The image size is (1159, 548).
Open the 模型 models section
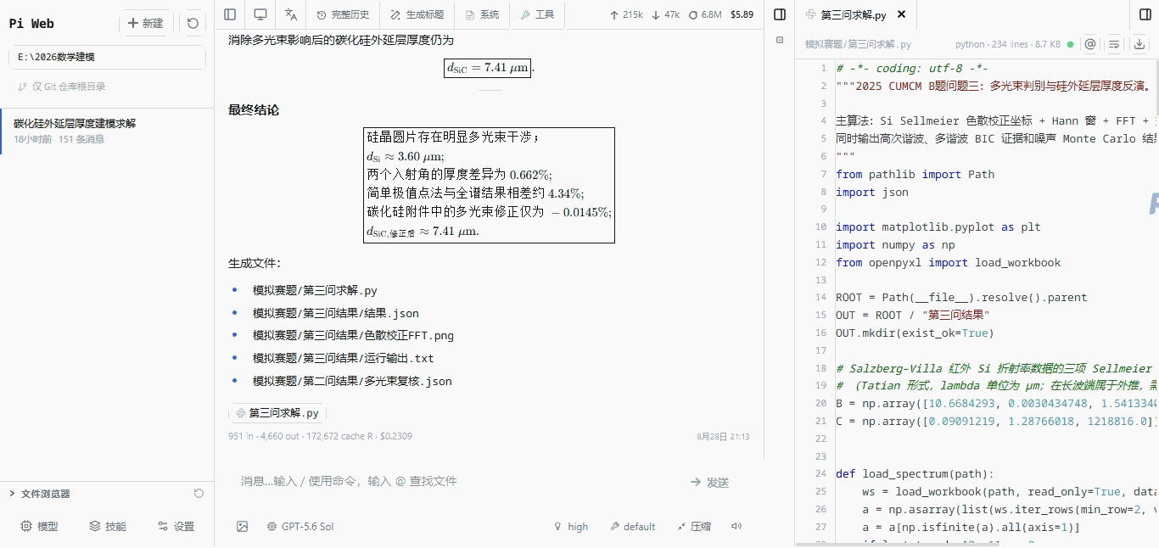click(40, 526)
